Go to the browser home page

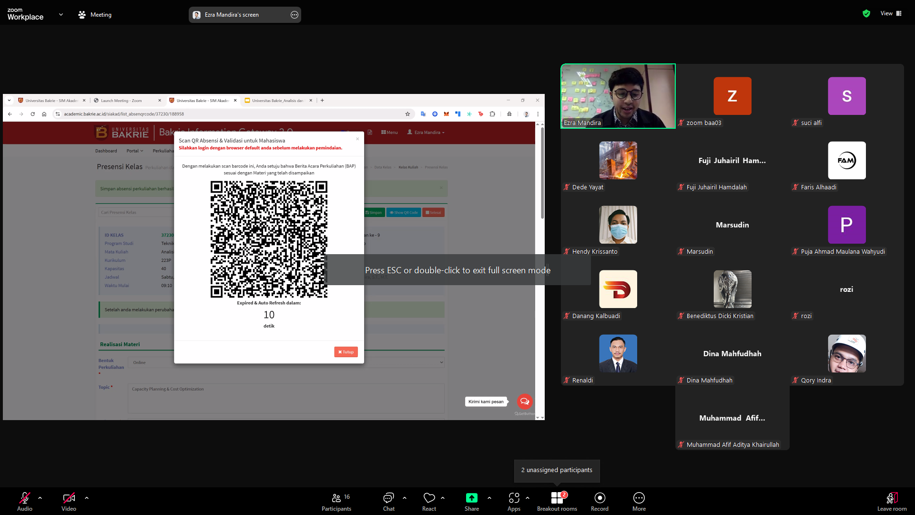point(44,114)
